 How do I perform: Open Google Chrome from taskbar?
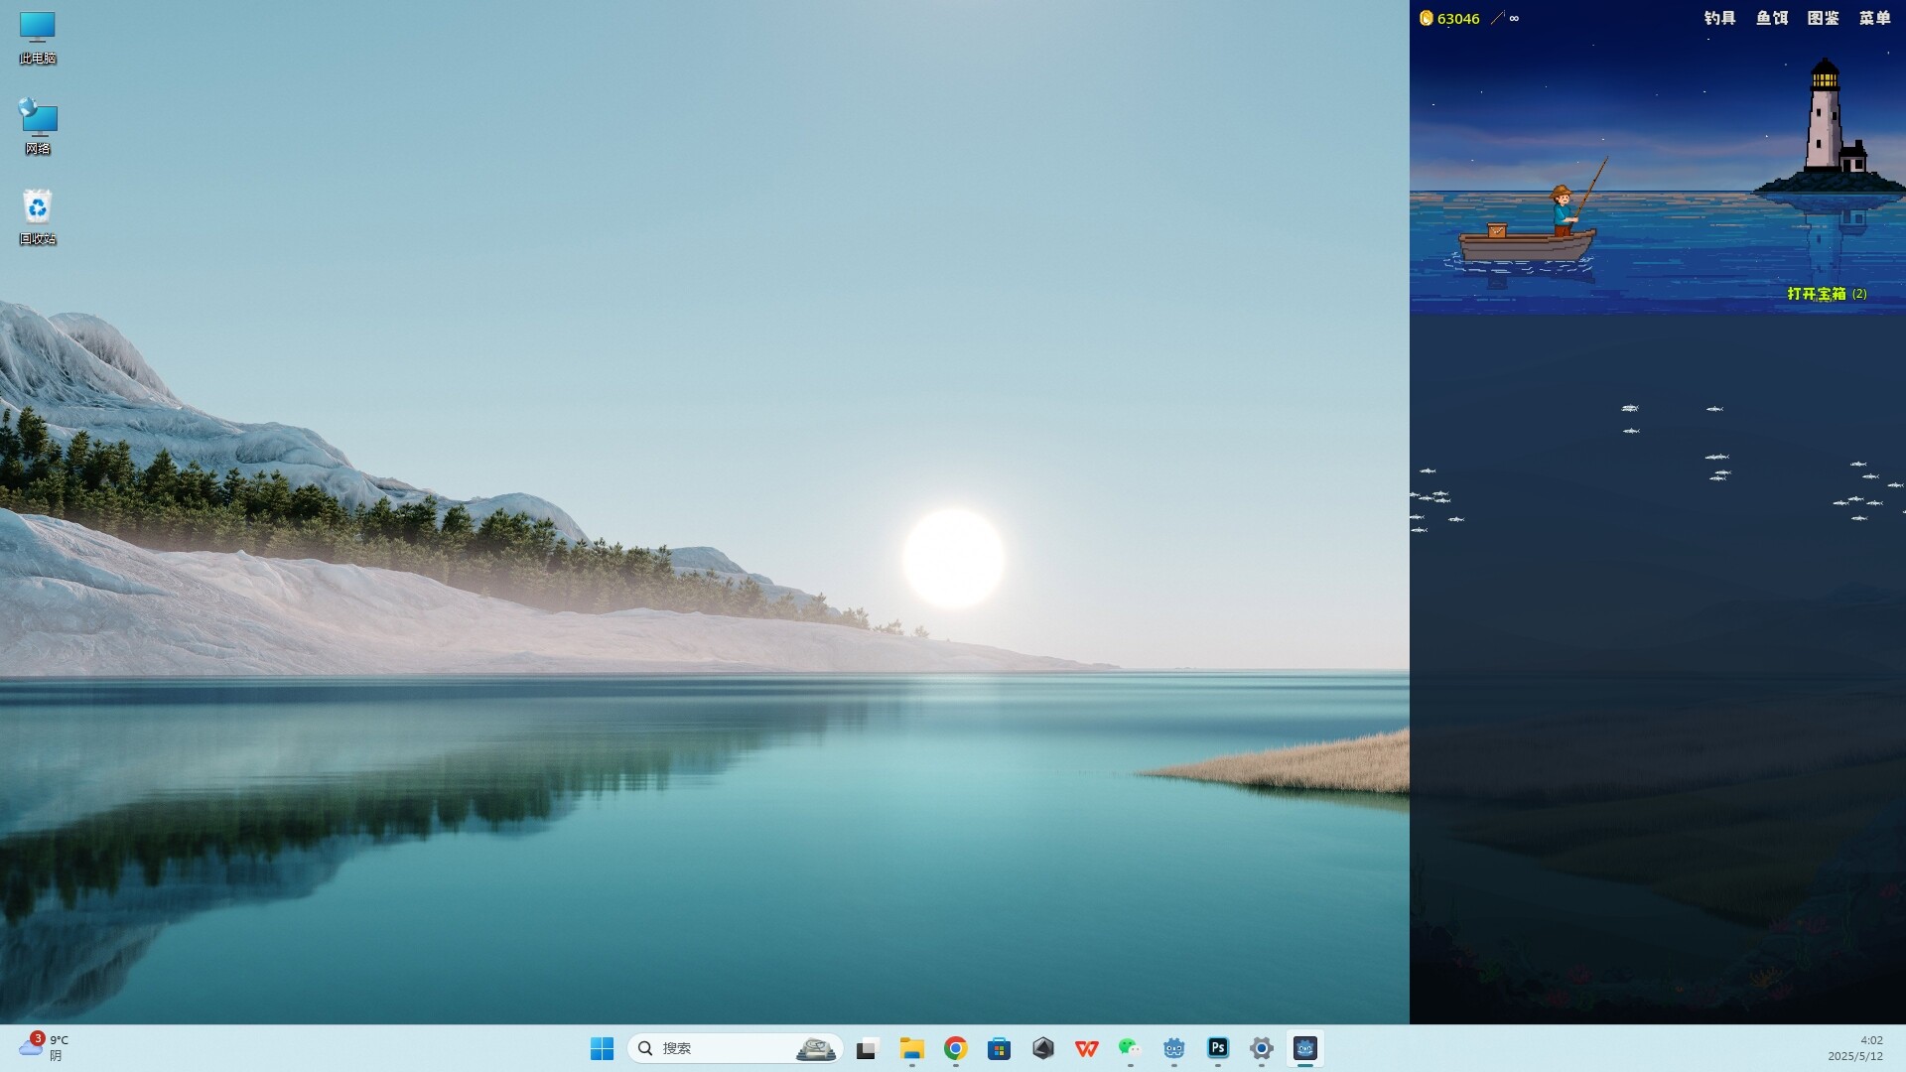[x=955, y=1048]
